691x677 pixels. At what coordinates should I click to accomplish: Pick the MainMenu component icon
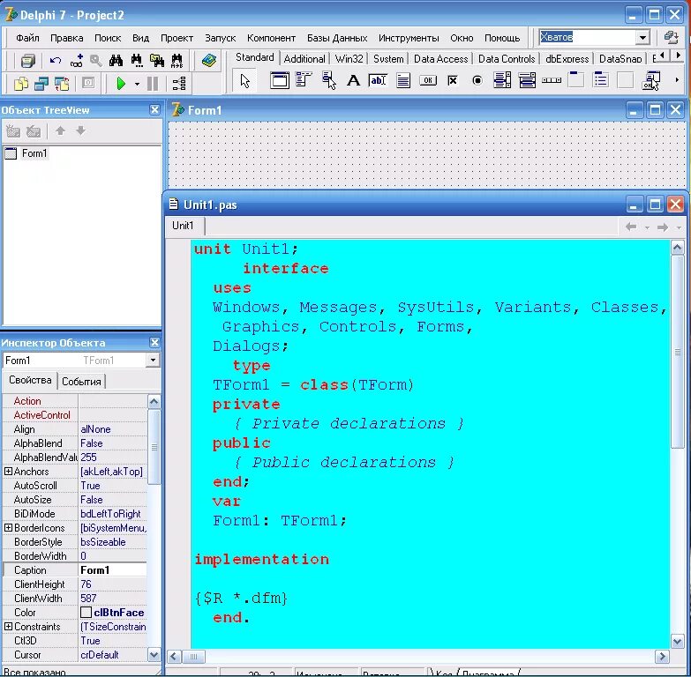pyautogui.click(x=304, y=80)
